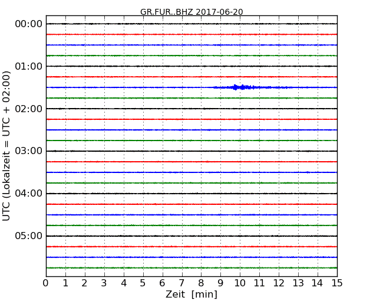This screenshot has width=383, height=307.
Task: Click the y-axis label UTC (Lokalzeit = UTC + 02:00)
Action: point(6,146)
